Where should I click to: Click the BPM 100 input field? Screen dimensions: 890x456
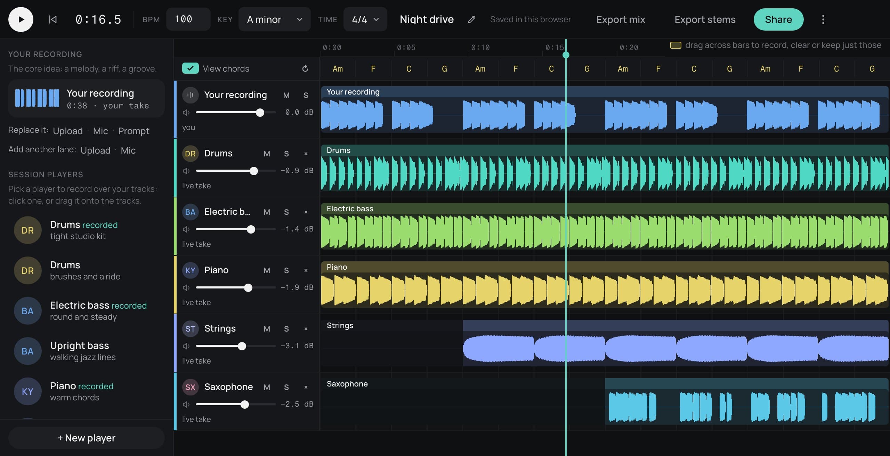[x=188, y=19]
